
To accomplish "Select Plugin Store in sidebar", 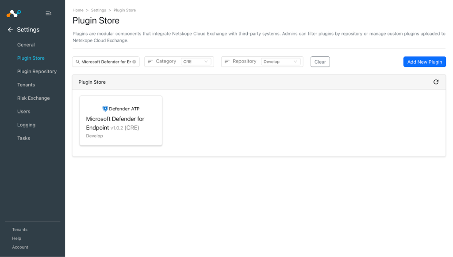I will click(x=31, y=58).
